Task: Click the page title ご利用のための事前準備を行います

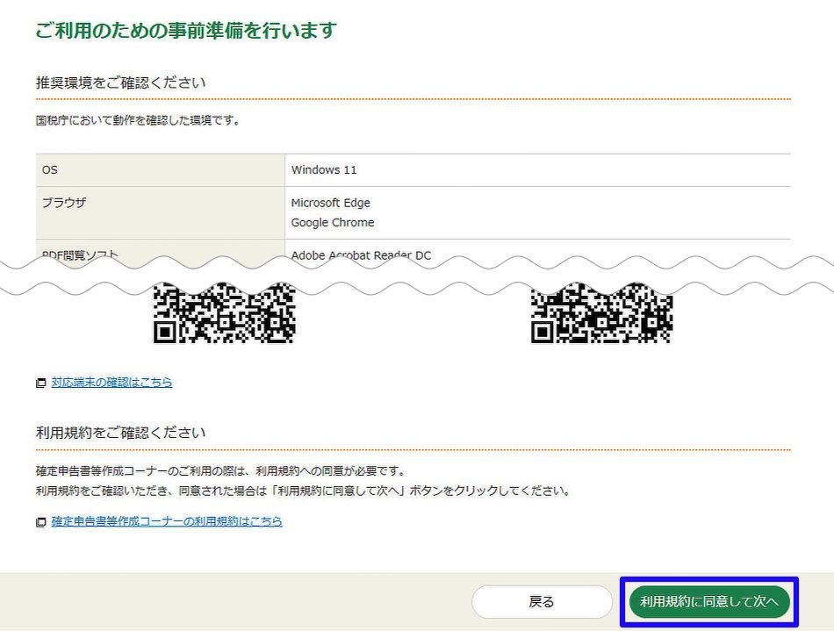Action: [x=186, y=31]
